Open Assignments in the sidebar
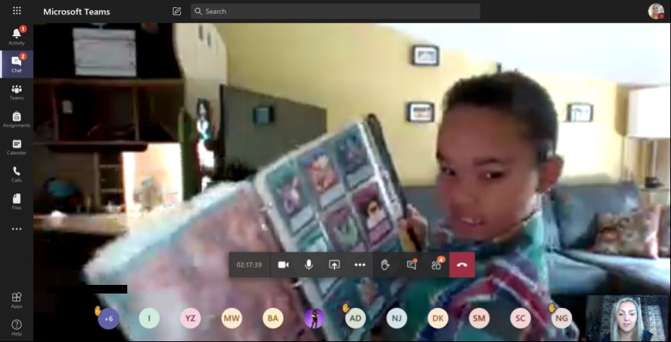671x342 pixels. tap(17, 119)
